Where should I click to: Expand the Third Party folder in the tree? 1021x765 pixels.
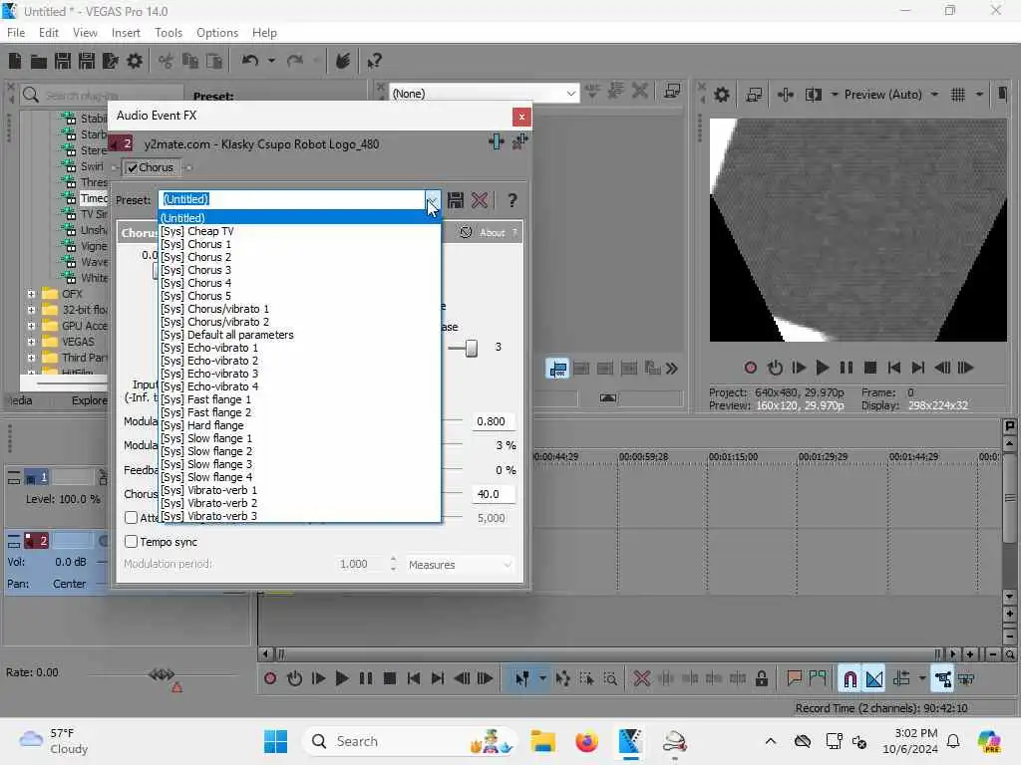tap(31, 358)
